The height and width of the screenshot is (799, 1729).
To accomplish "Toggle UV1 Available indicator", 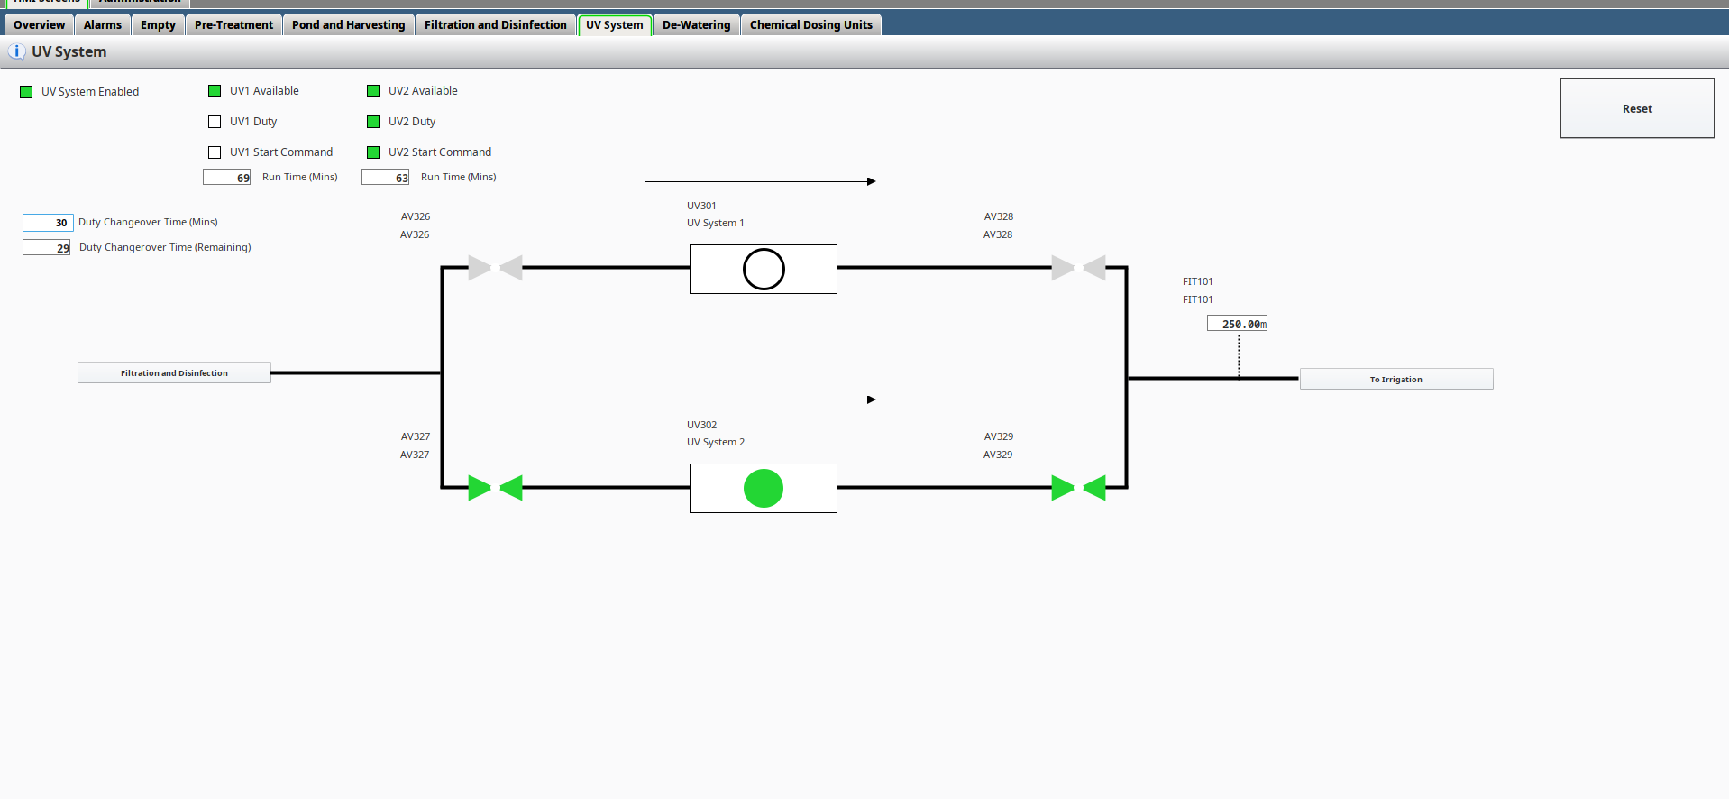I will (215, 91).
